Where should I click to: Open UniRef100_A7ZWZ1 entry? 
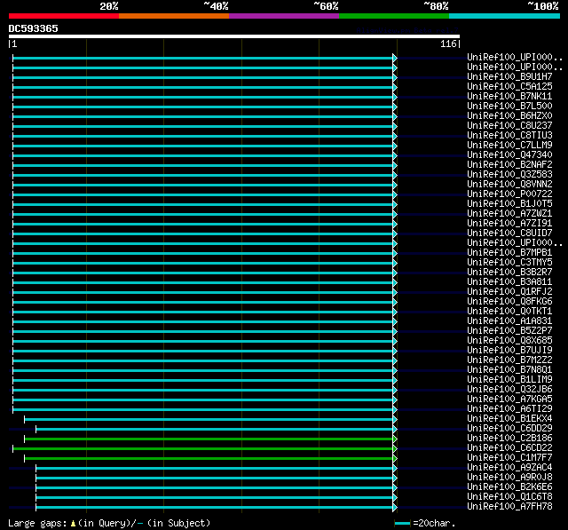pos(509,214)
